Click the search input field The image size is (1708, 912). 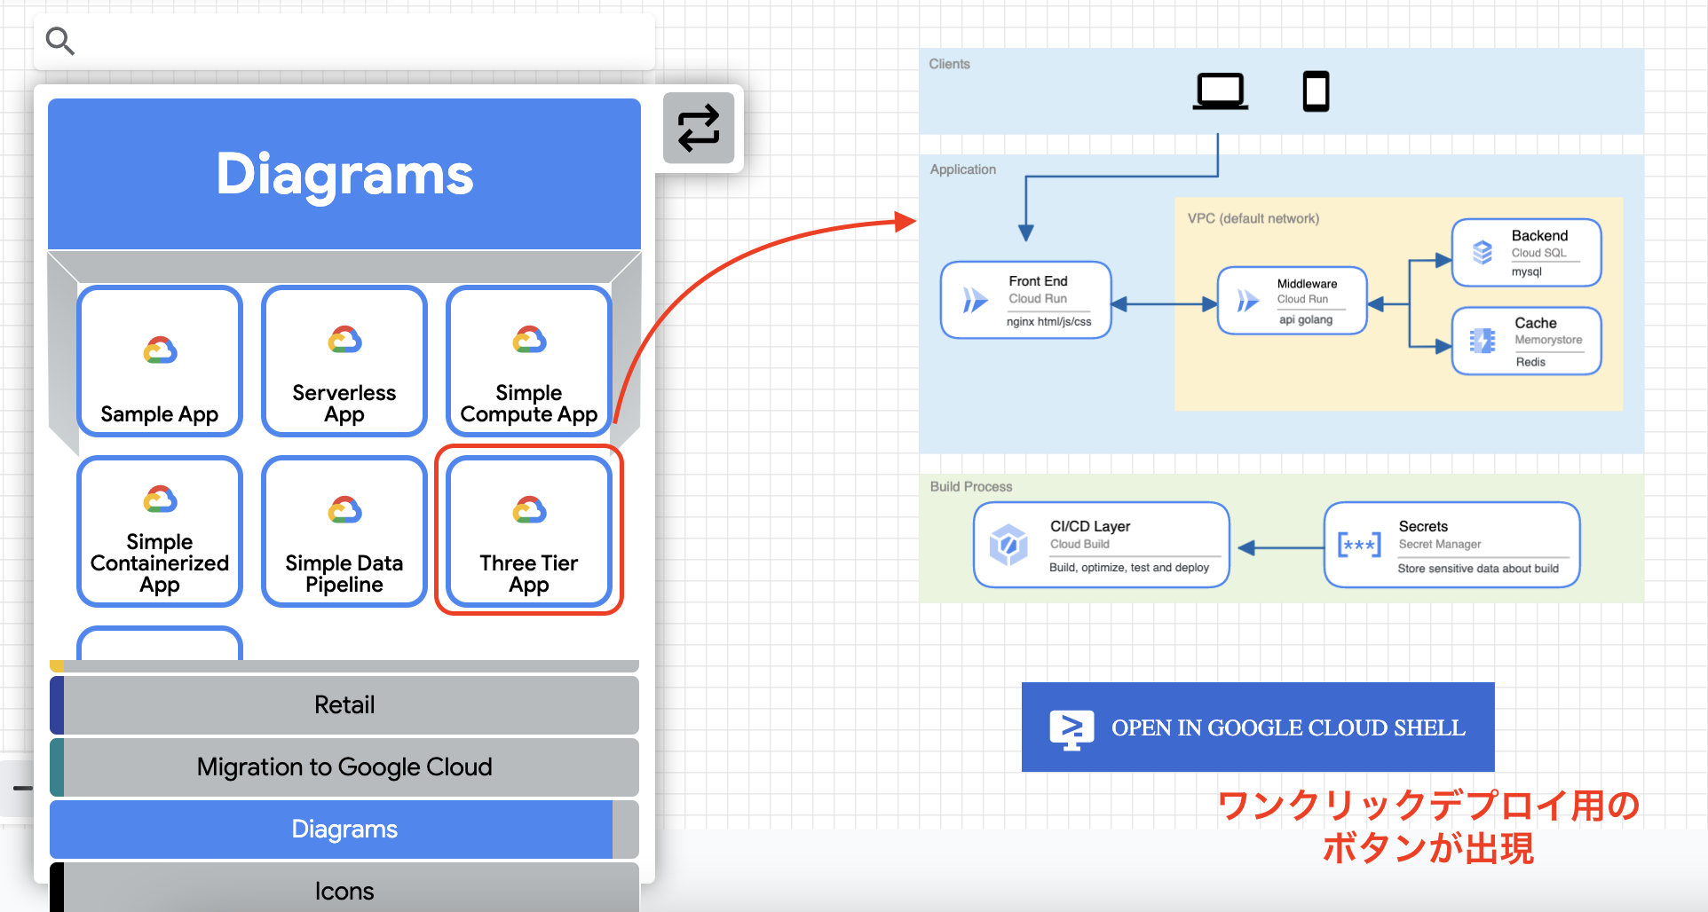pyautogui.click(x=355, y=41)
